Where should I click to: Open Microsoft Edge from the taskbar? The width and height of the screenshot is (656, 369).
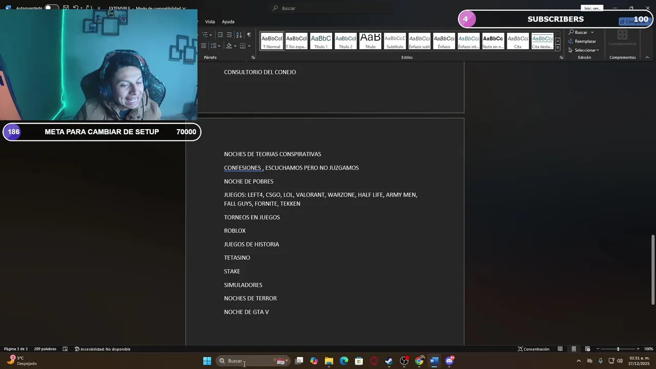(344, 361)
